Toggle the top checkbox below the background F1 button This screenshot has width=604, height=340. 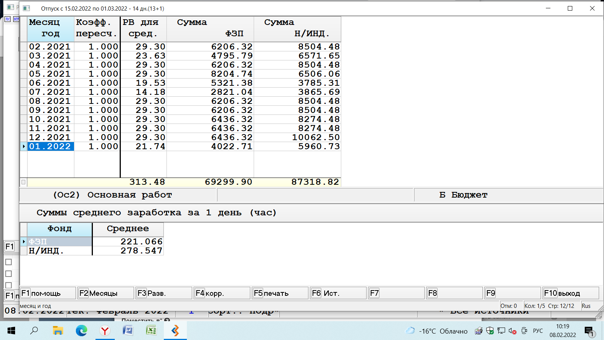click(x=9, y=262)
